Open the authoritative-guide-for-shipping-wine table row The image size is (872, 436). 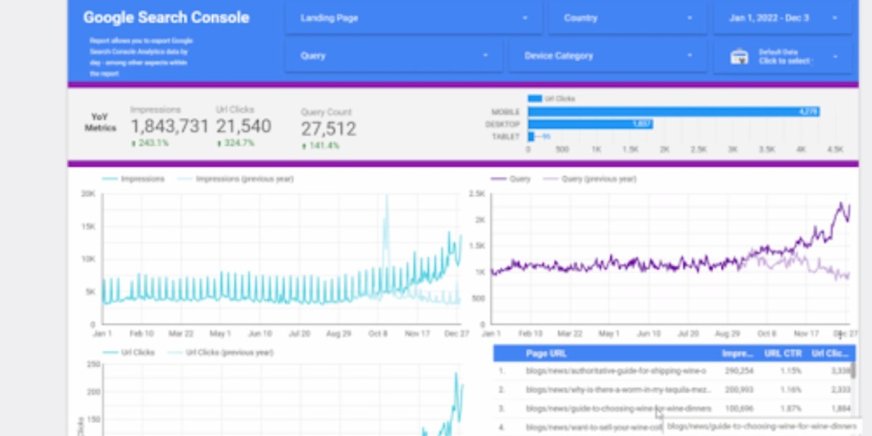click(673, 371)
